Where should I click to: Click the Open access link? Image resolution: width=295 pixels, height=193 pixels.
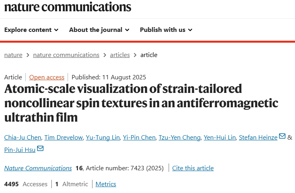[47, 77]
